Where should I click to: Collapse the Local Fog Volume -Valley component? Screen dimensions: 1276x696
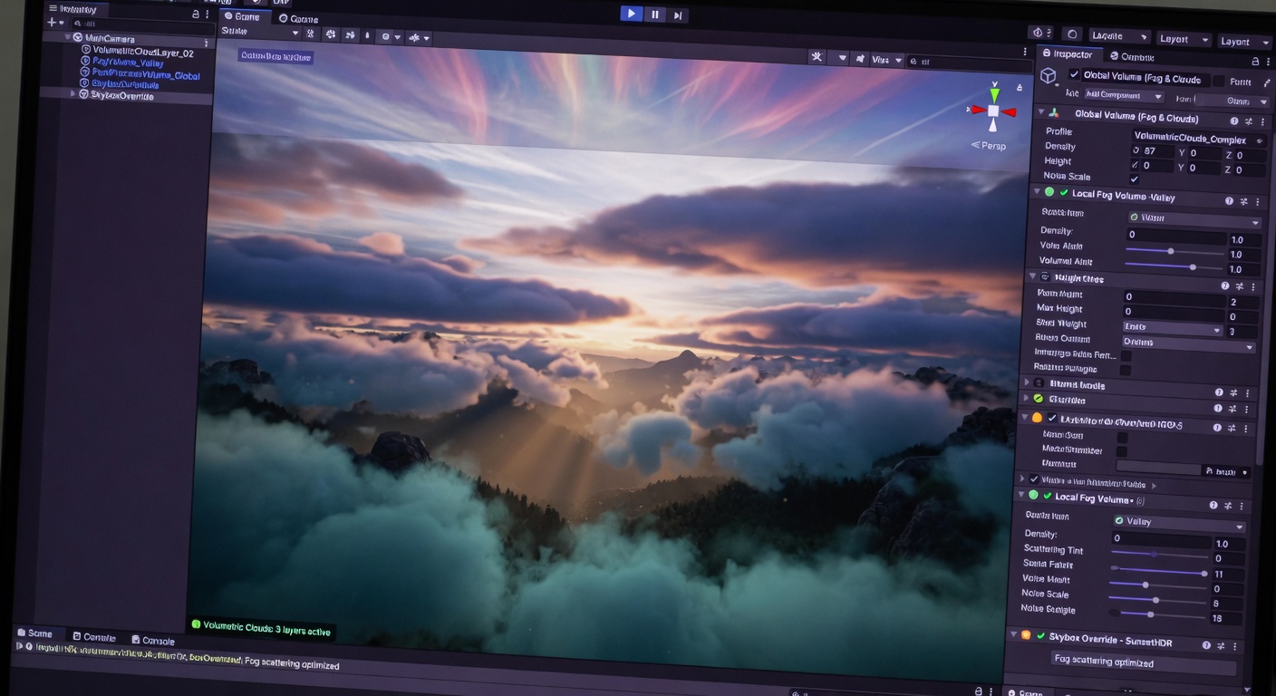1037,191
